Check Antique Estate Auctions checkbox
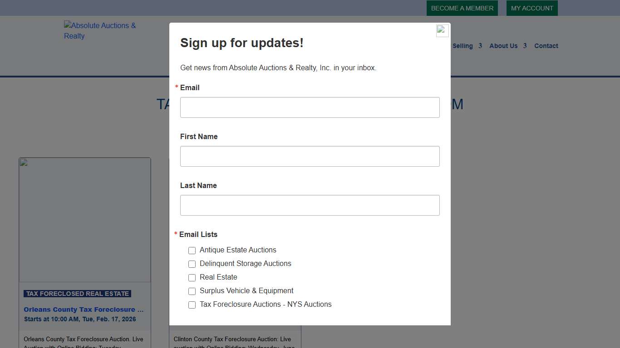620x348 pixels. [192, 251]
